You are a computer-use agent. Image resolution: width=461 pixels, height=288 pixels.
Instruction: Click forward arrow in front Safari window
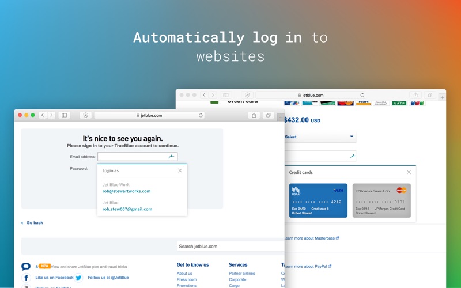(51, 115)
